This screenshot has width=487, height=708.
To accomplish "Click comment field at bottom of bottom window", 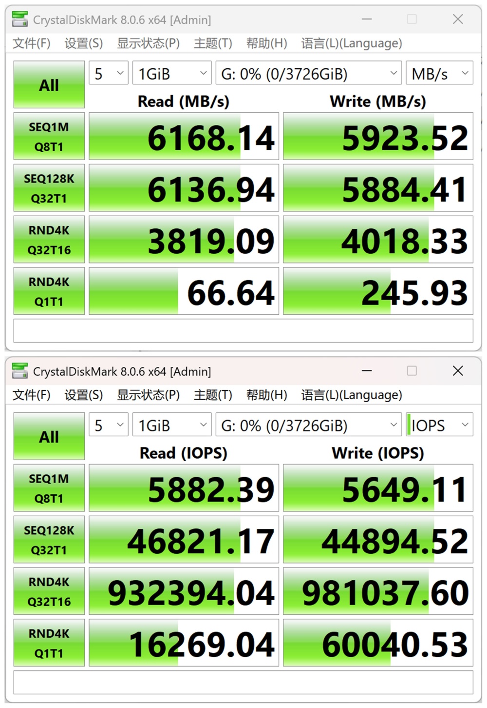I will click(x=243, y=682).
